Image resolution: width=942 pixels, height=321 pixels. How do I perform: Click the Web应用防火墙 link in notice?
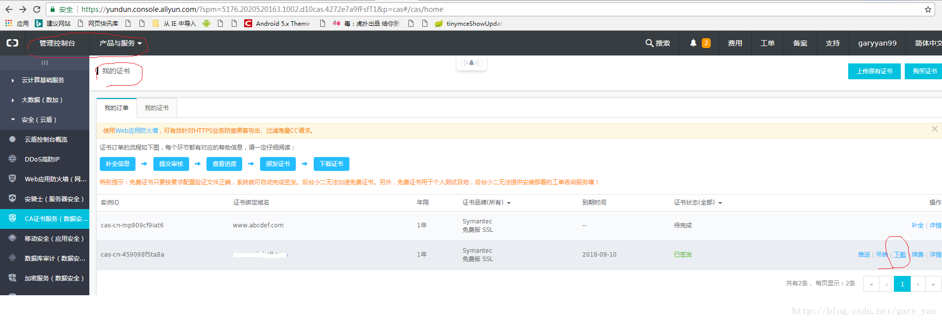(136, 131)
